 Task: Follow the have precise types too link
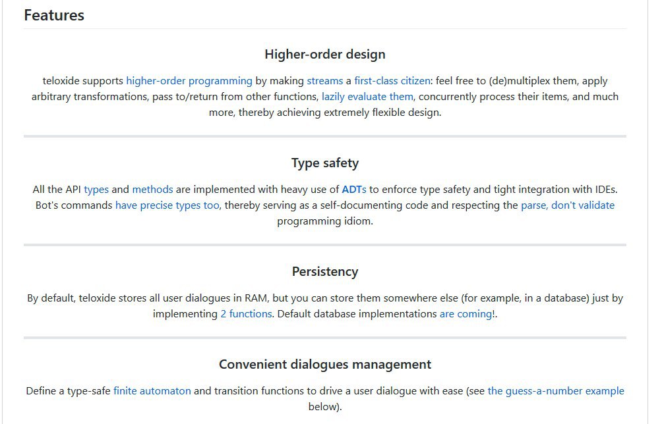point(167,205)
